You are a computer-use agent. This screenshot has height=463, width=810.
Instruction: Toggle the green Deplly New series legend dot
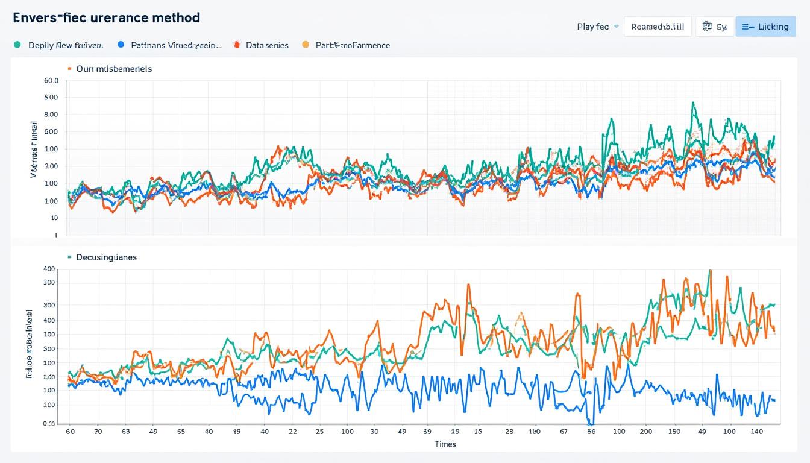(17, 45)
